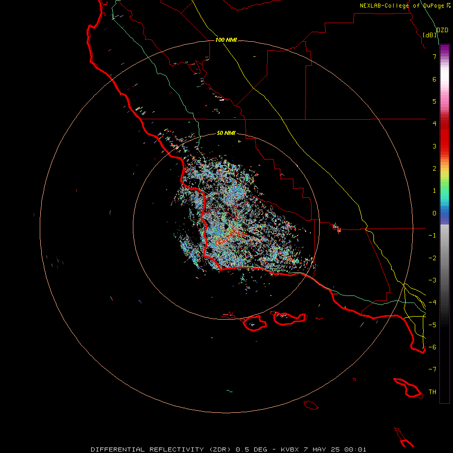The height and width of the screenshot is (453, 453).
Task: Click the -5 value on color scale
Action: [x=432, y=325]
